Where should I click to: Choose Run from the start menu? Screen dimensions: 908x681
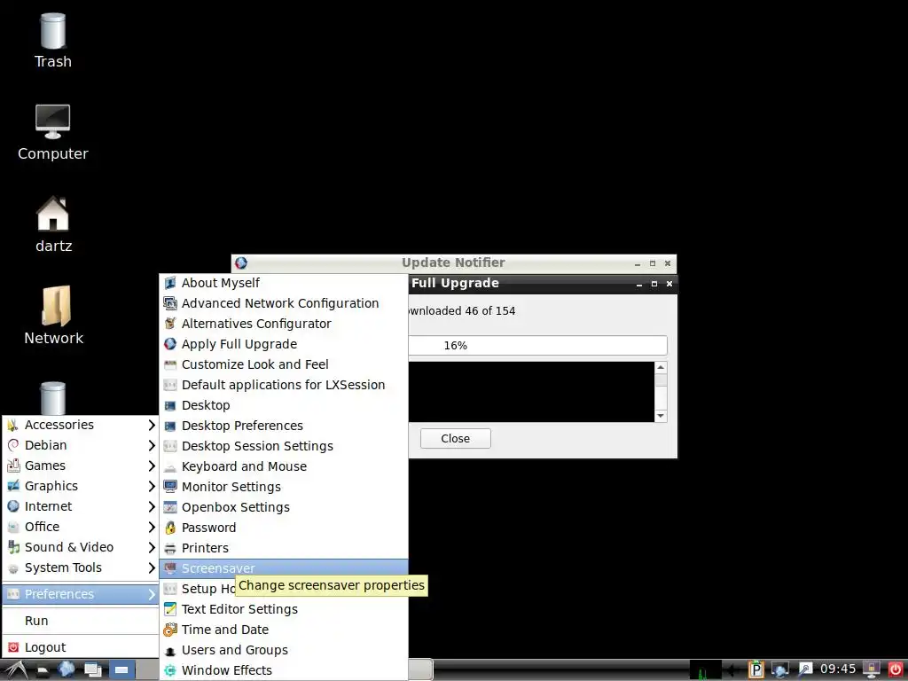(x=81, y=621)
